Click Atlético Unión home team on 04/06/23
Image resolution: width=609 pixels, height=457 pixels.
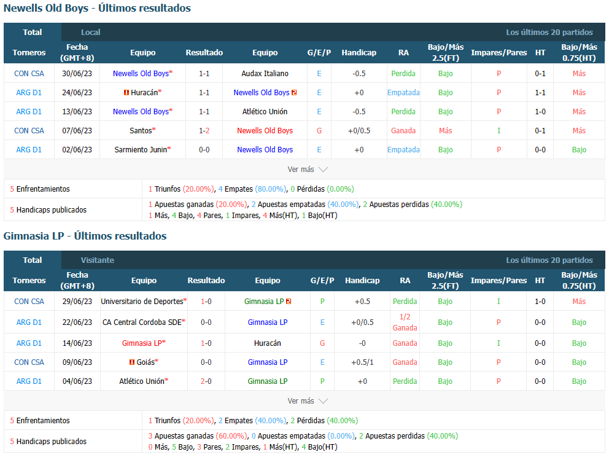(142, 381)
